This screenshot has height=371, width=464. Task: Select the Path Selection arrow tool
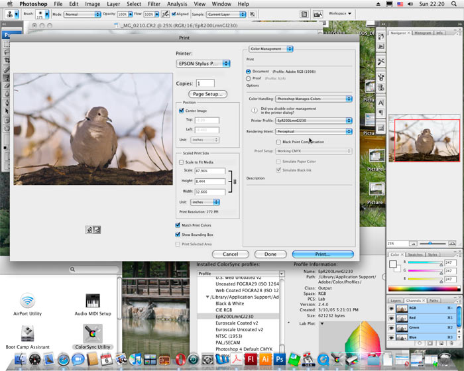(x=6, y=111)
